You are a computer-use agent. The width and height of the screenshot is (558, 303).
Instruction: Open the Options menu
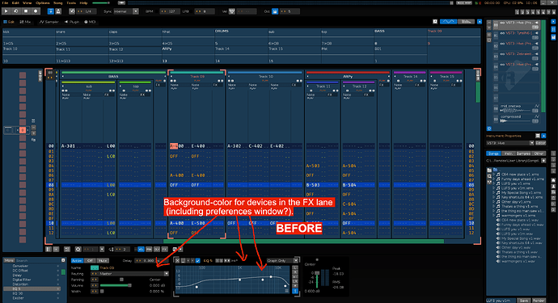(42, 2)
